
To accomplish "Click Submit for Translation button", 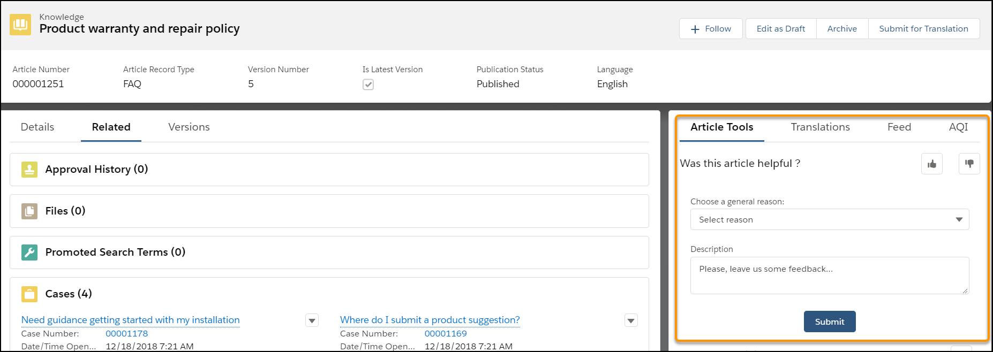I will pos(923,29).
